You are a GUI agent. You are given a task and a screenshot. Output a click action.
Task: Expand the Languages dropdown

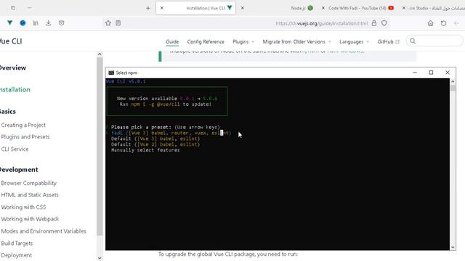[x=354, y=42]
